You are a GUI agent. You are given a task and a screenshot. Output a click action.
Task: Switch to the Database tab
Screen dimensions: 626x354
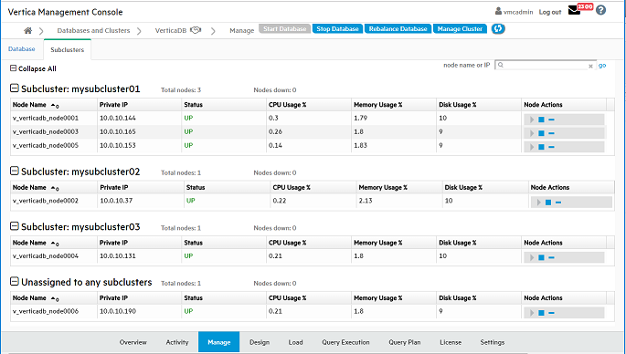[22, 49]
